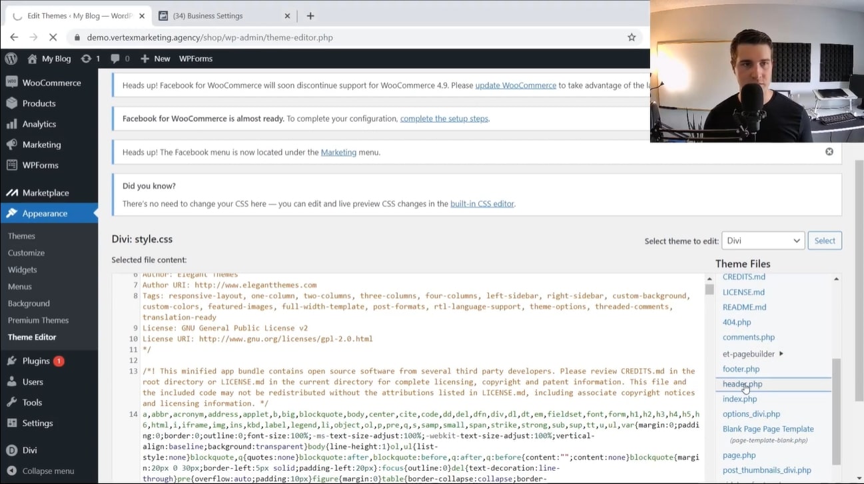The height and width of the screenshot is (484, 864).
Task: Open the comments bubble icon
Action: click(115, 59)
